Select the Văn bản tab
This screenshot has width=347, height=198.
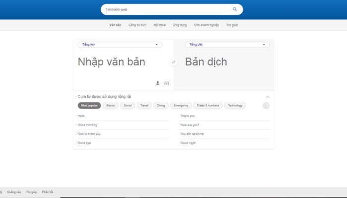115,25
